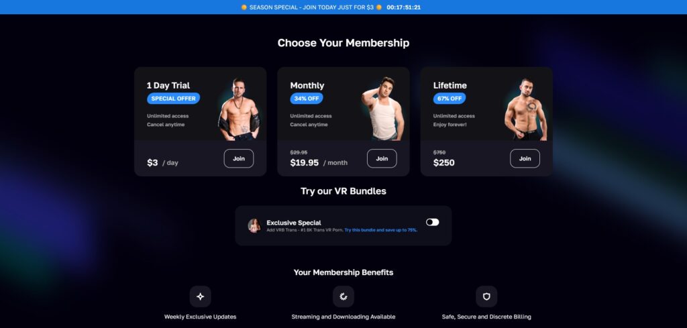Select the 1 Day Trial model thumbnail
Screen dimensions: 687x328
click(240, 109)
